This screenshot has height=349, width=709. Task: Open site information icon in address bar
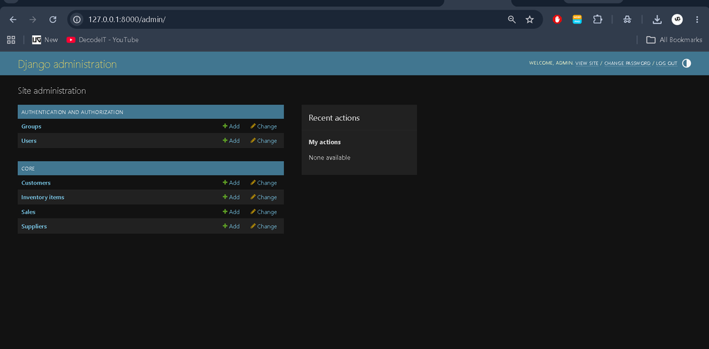(x=78, y=19)
